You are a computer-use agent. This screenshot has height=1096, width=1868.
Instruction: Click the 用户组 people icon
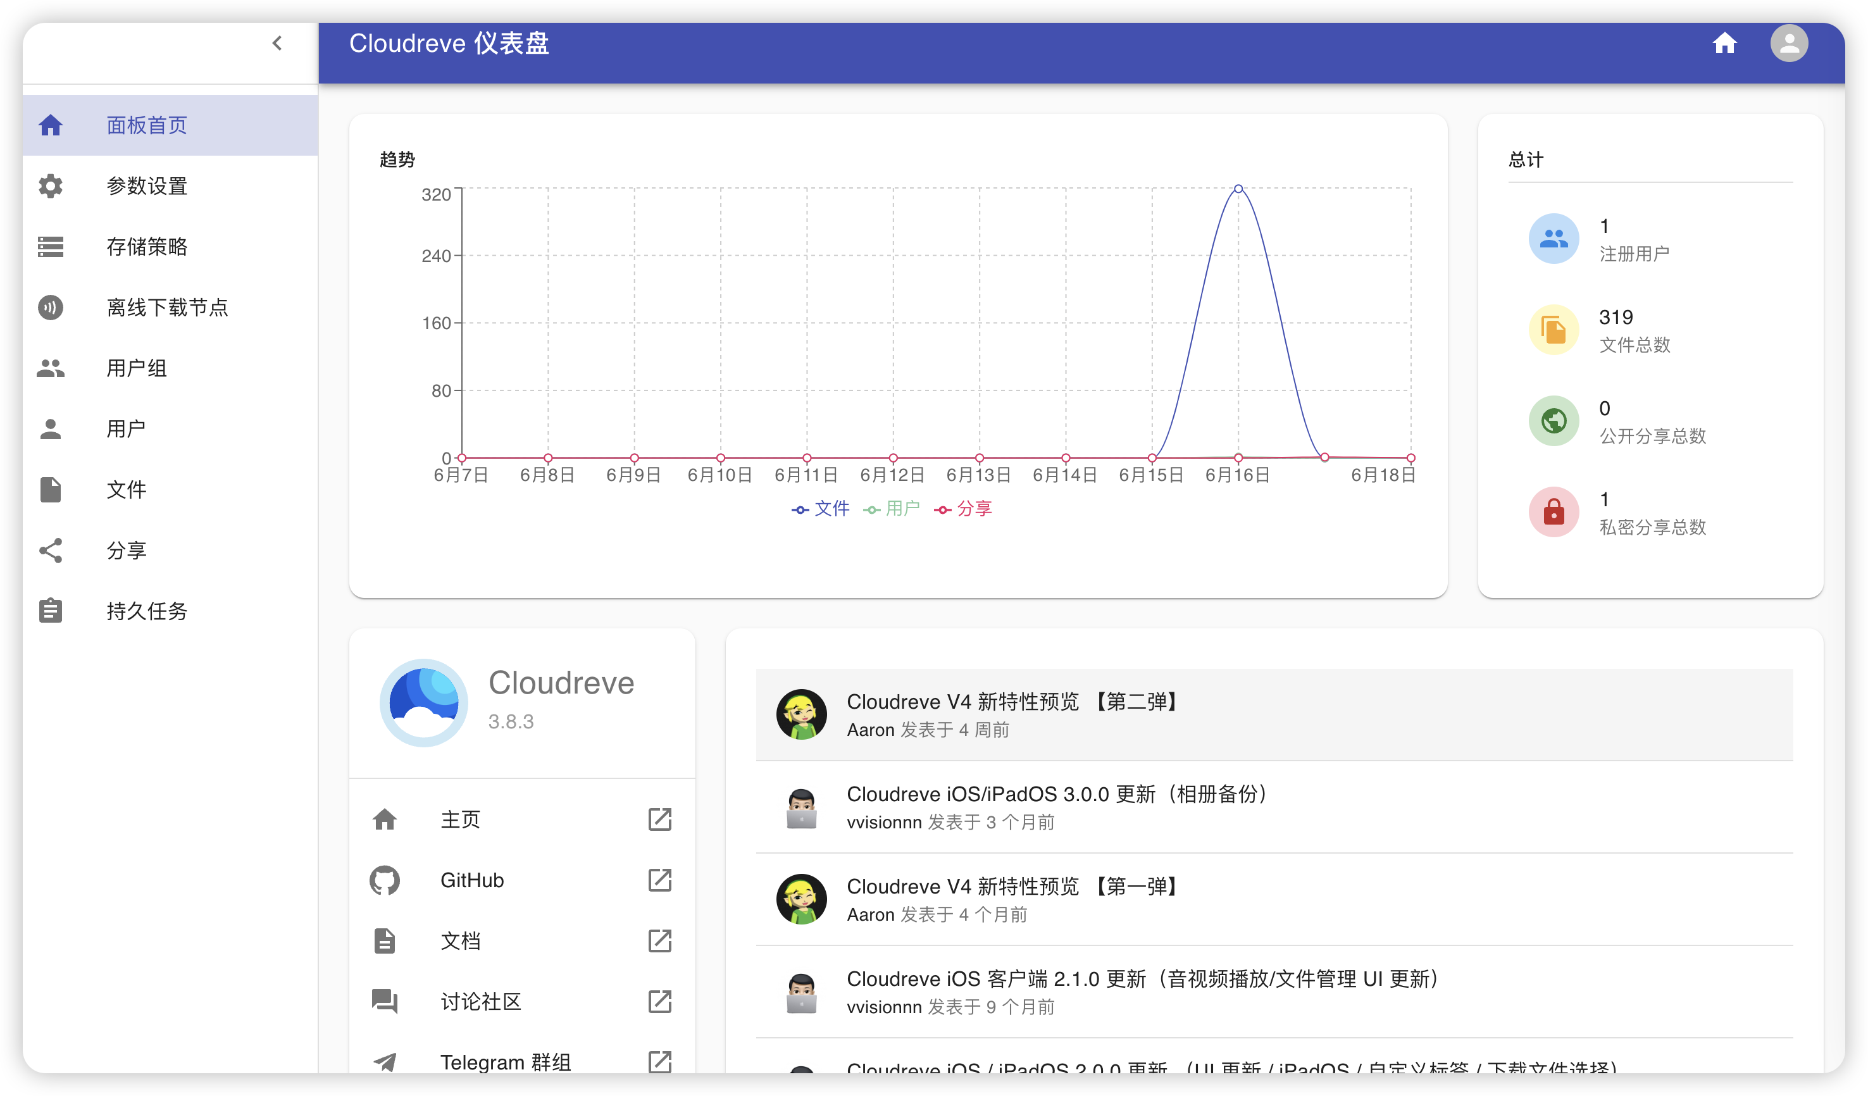[x=51, y=368]
